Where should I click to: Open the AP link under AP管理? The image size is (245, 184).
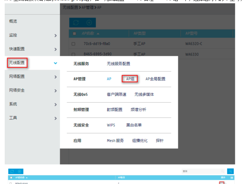click(x=109, y=79)
